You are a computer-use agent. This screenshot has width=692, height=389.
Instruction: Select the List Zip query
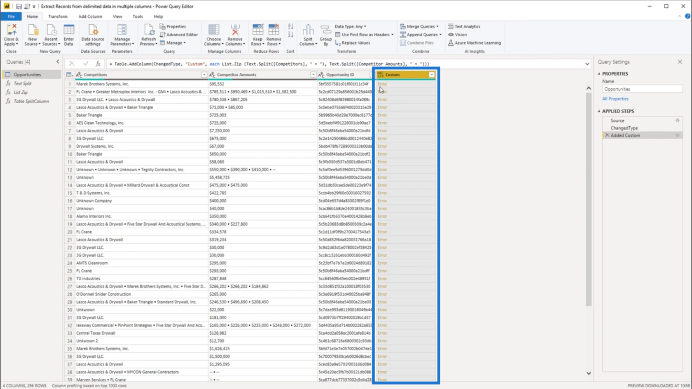pos(21,93)
